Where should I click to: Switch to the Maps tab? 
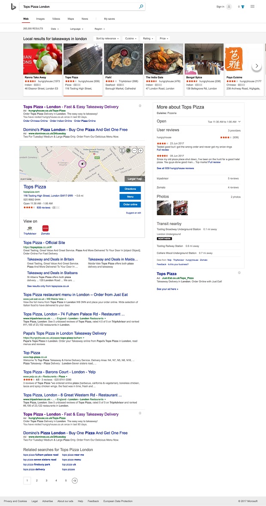point(71,19)
